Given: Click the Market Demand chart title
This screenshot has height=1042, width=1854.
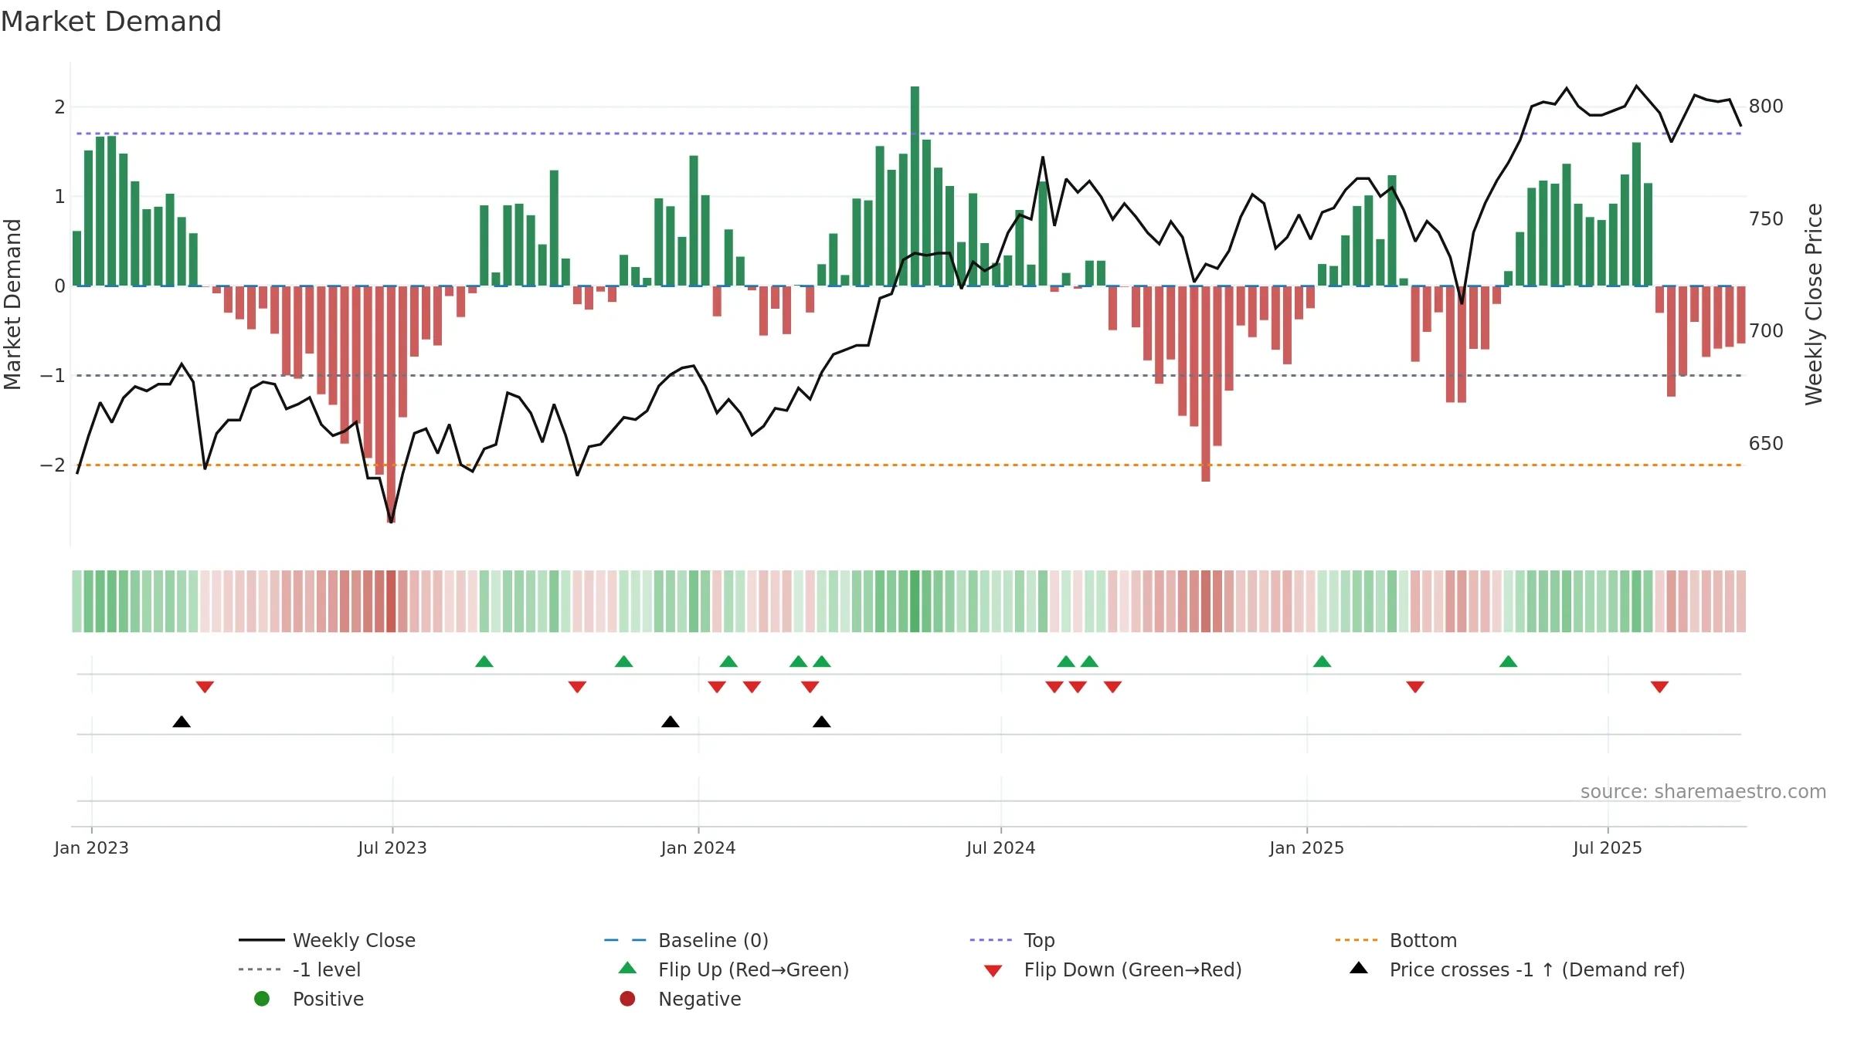Looking at the screenshot, I should [111, 22].
